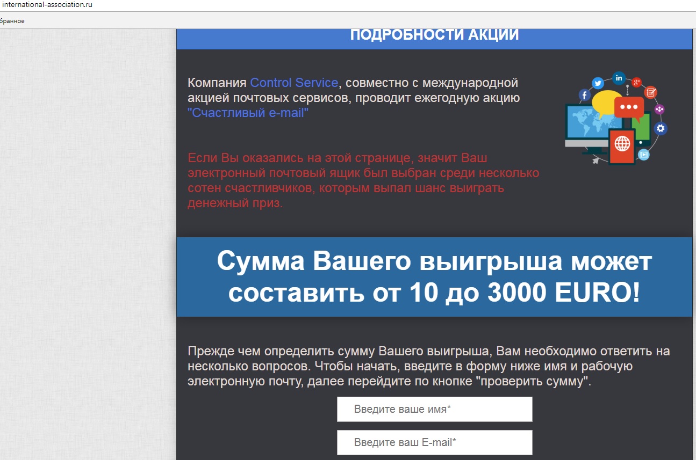Click the Facebook icon in the illustration
Screen dimensions: 696x460
[x=585, y=95]
